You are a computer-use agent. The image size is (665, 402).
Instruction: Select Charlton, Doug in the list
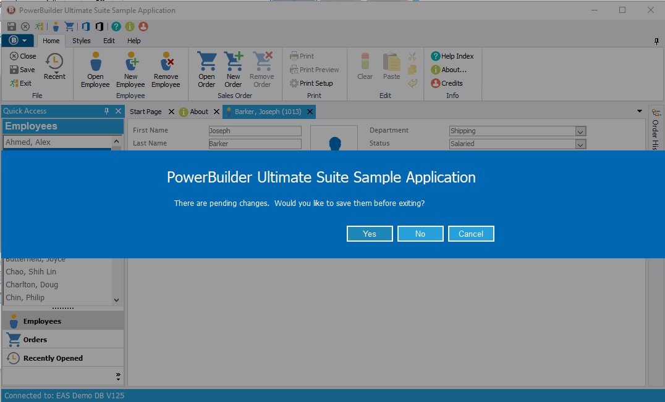pos(57,285)
